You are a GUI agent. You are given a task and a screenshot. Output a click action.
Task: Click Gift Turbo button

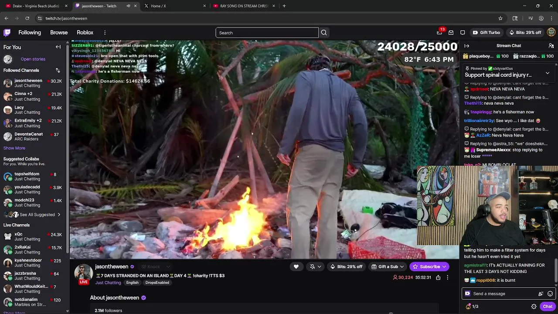pyautogui.click(x=487, y=33)
